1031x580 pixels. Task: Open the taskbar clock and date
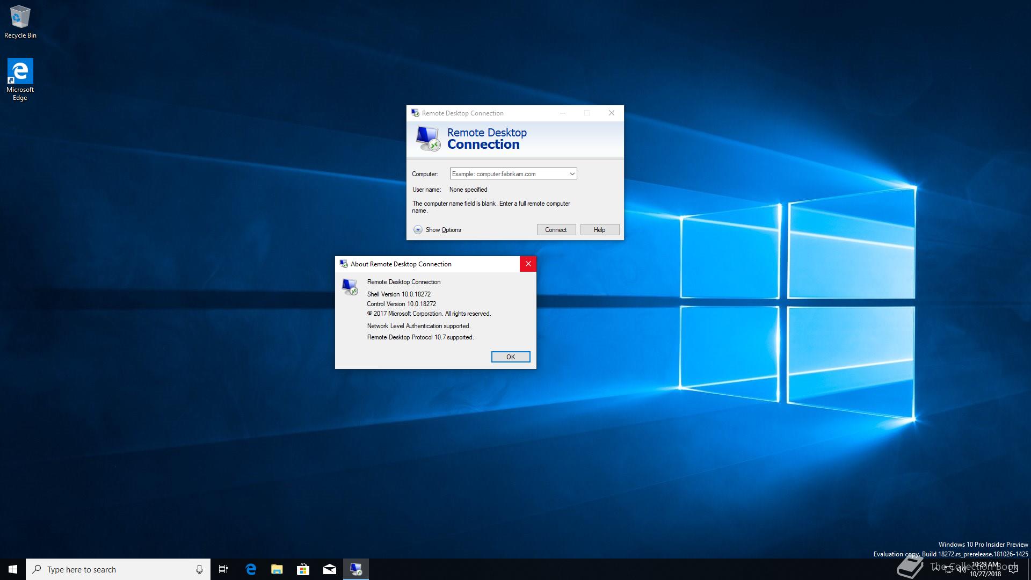click(985, 569)
